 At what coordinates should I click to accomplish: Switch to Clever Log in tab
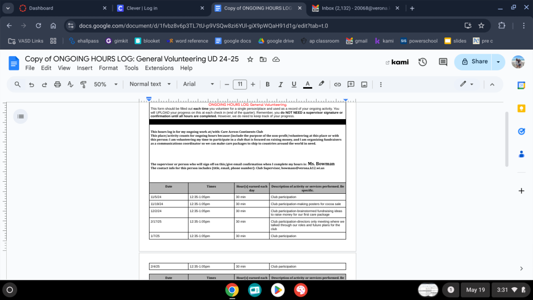161,8
